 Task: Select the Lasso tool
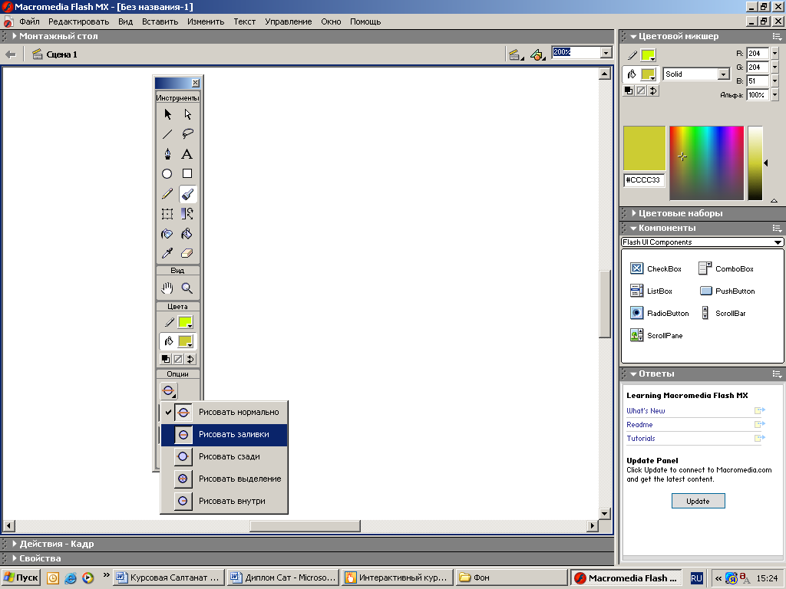[x=187, y=133]
